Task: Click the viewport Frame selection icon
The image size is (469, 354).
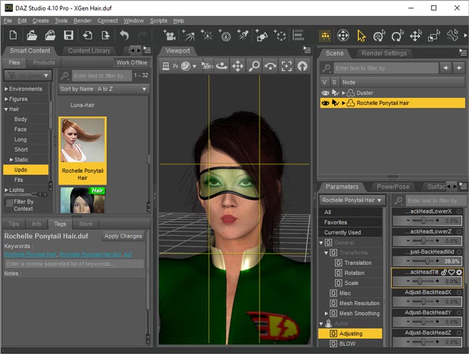Action: 286,66
